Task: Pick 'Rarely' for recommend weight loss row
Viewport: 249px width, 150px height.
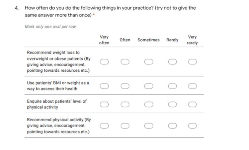Action: click(172, 62)
